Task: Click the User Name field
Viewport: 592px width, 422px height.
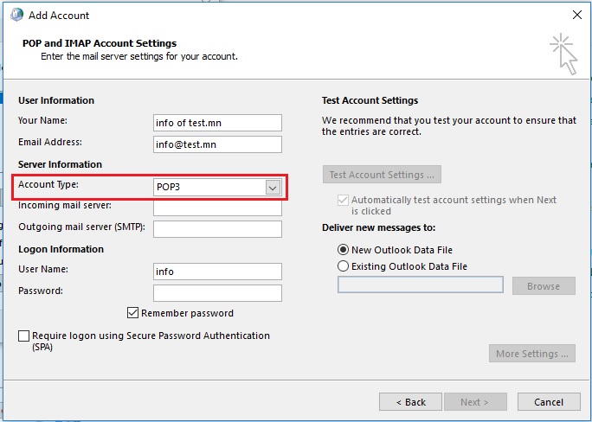Action: coord(217,272)
